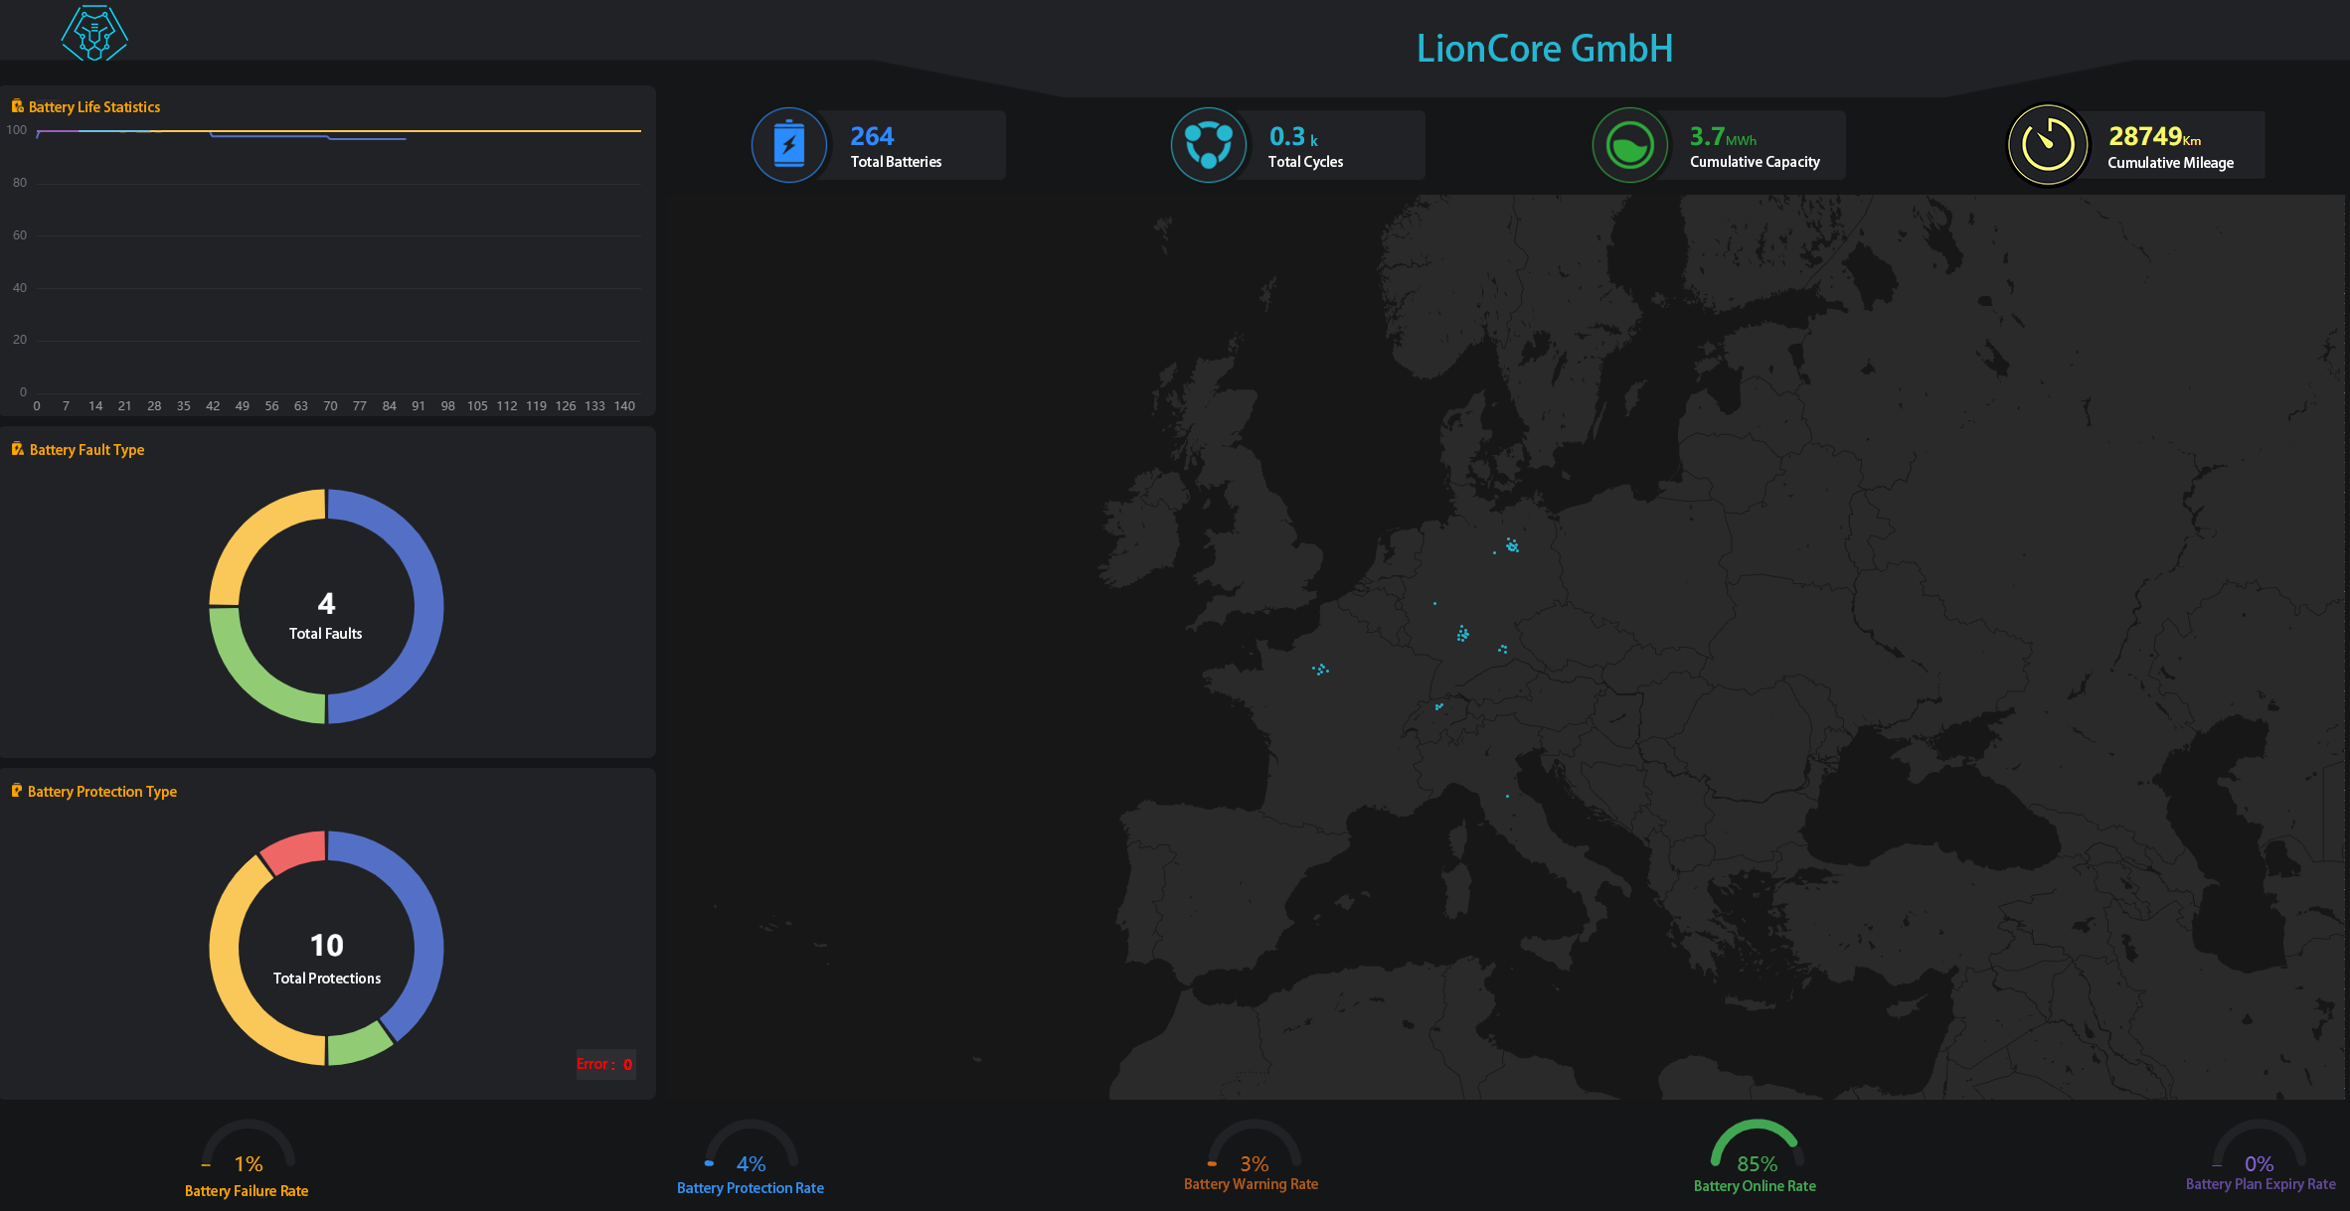Viewport: 2350px width, 1211px height.
Task: Click the red Error counter label
Action: point(604,1064)
